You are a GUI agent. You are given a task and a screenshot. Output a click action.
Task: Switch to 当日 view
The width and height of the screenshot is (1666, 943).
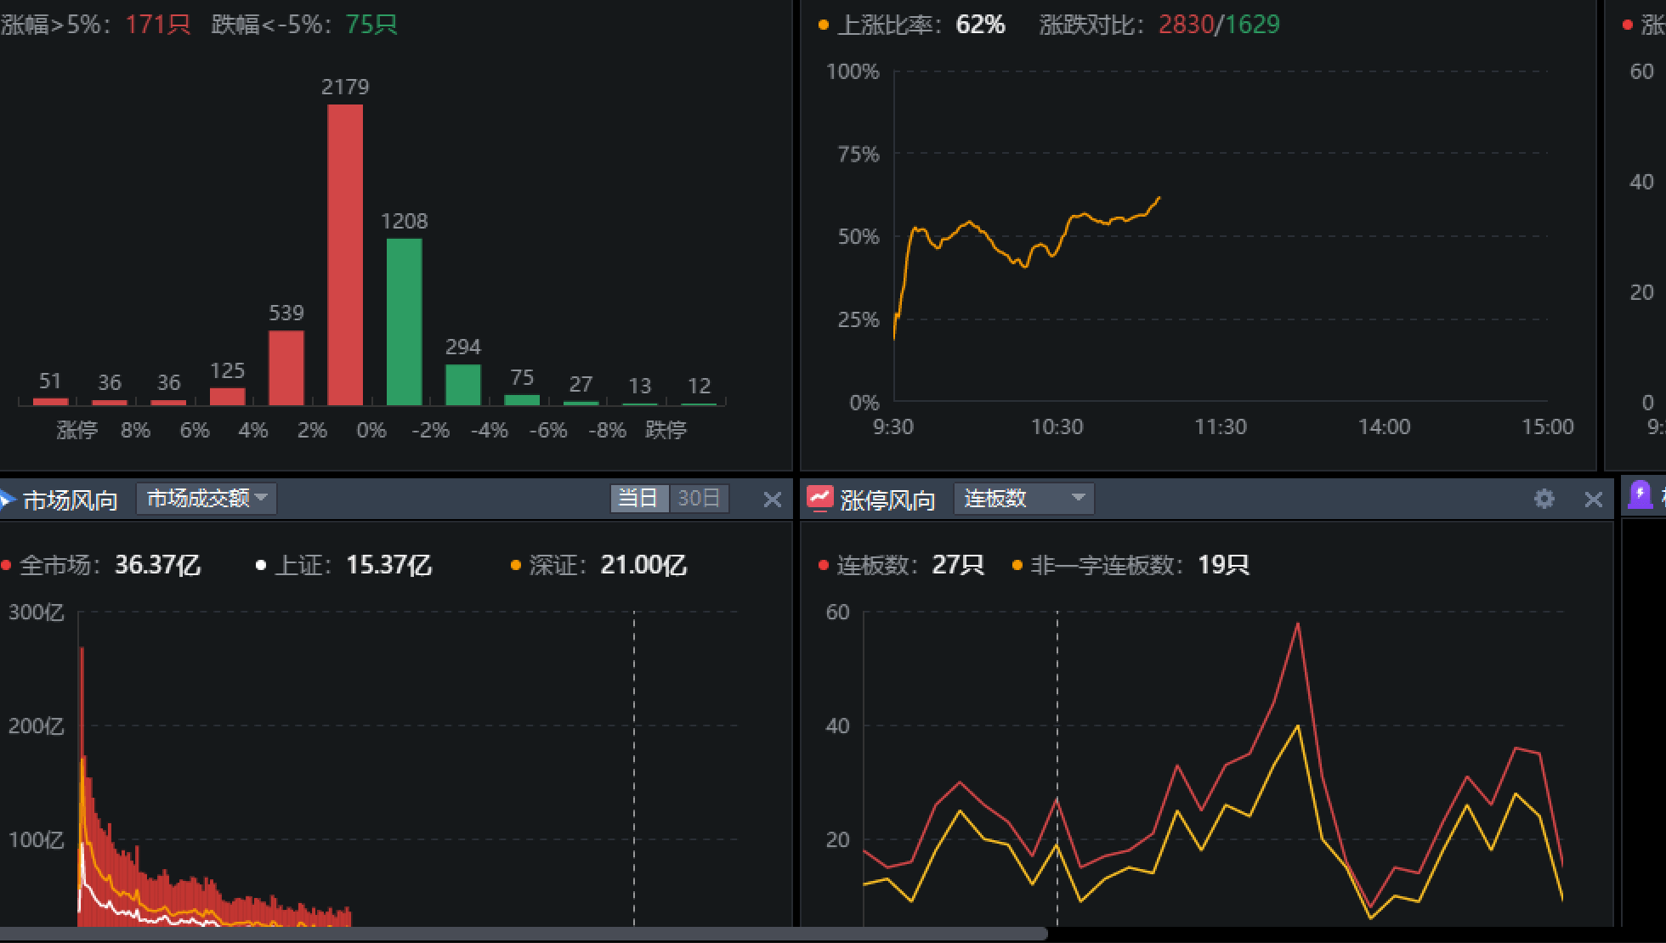[638, 499]
